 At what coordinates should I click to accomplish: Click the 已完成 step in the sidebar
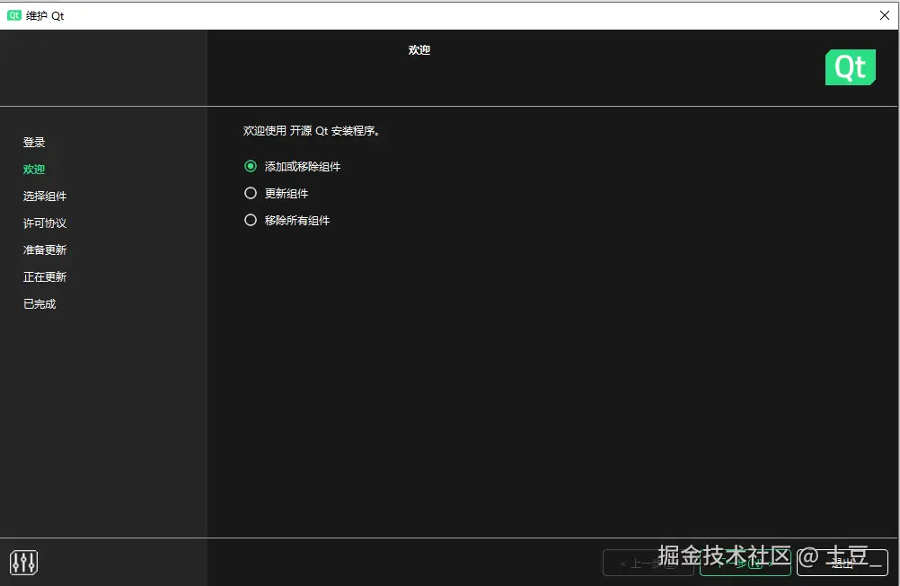tap(40, 304)
